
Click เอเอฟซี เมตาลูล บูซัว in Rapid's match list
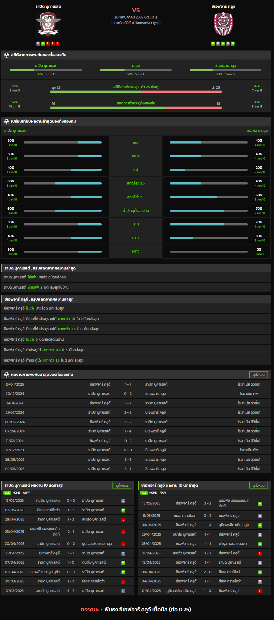point(45,572)
